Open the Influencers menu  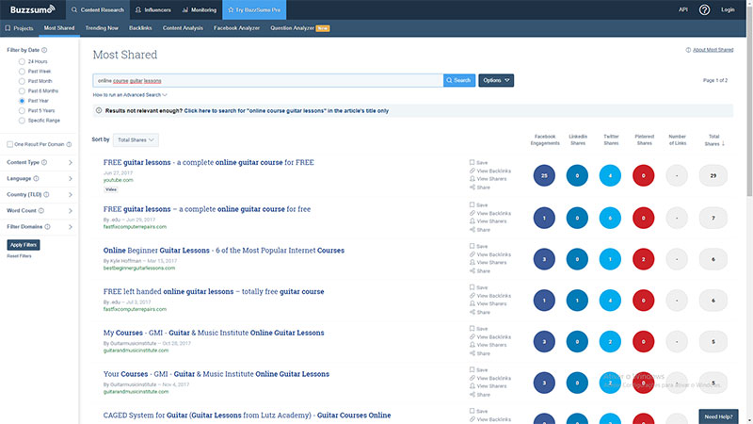[153, 9]
